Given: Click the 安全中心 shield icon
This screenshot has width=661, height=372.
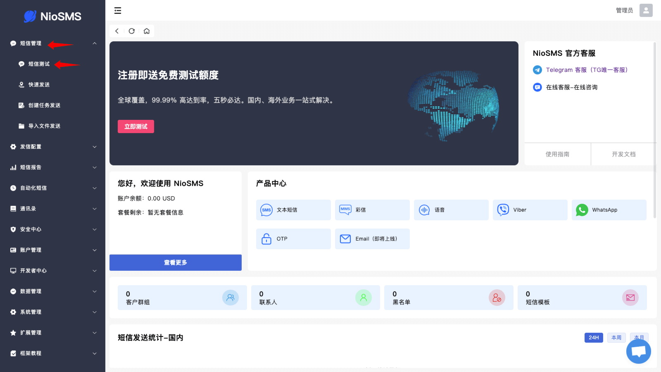Looking at the screenshot, I should pos(13,229).
